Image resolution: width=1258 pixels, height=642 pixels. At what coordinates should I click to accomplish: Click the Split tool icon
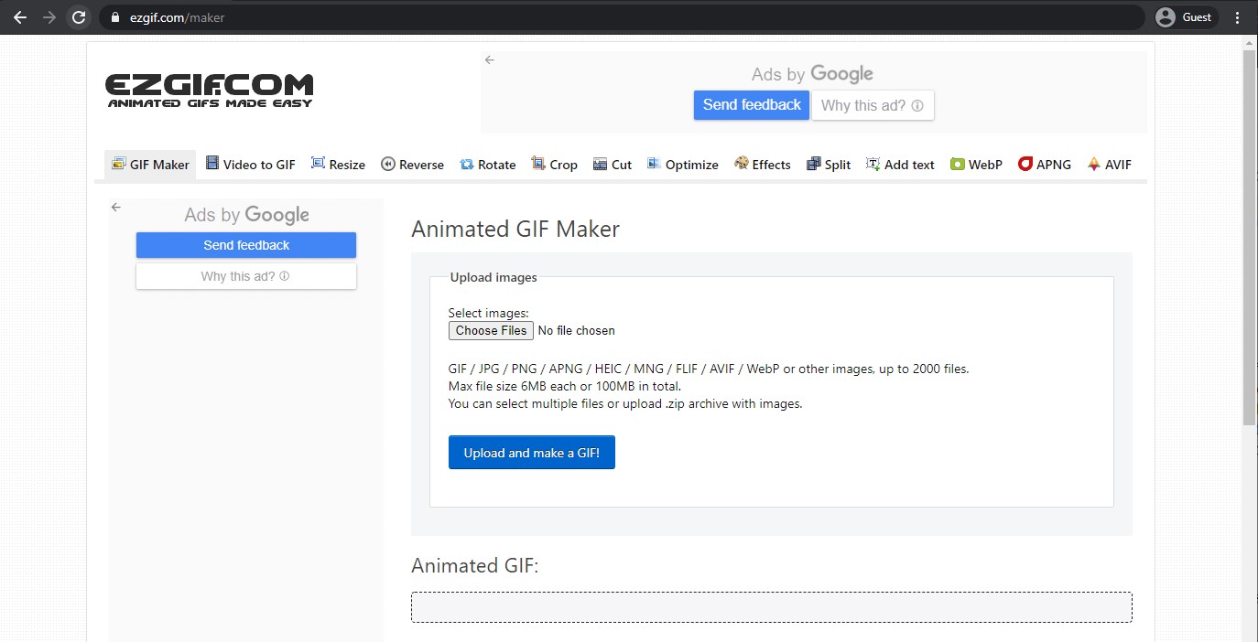[813, 165]
